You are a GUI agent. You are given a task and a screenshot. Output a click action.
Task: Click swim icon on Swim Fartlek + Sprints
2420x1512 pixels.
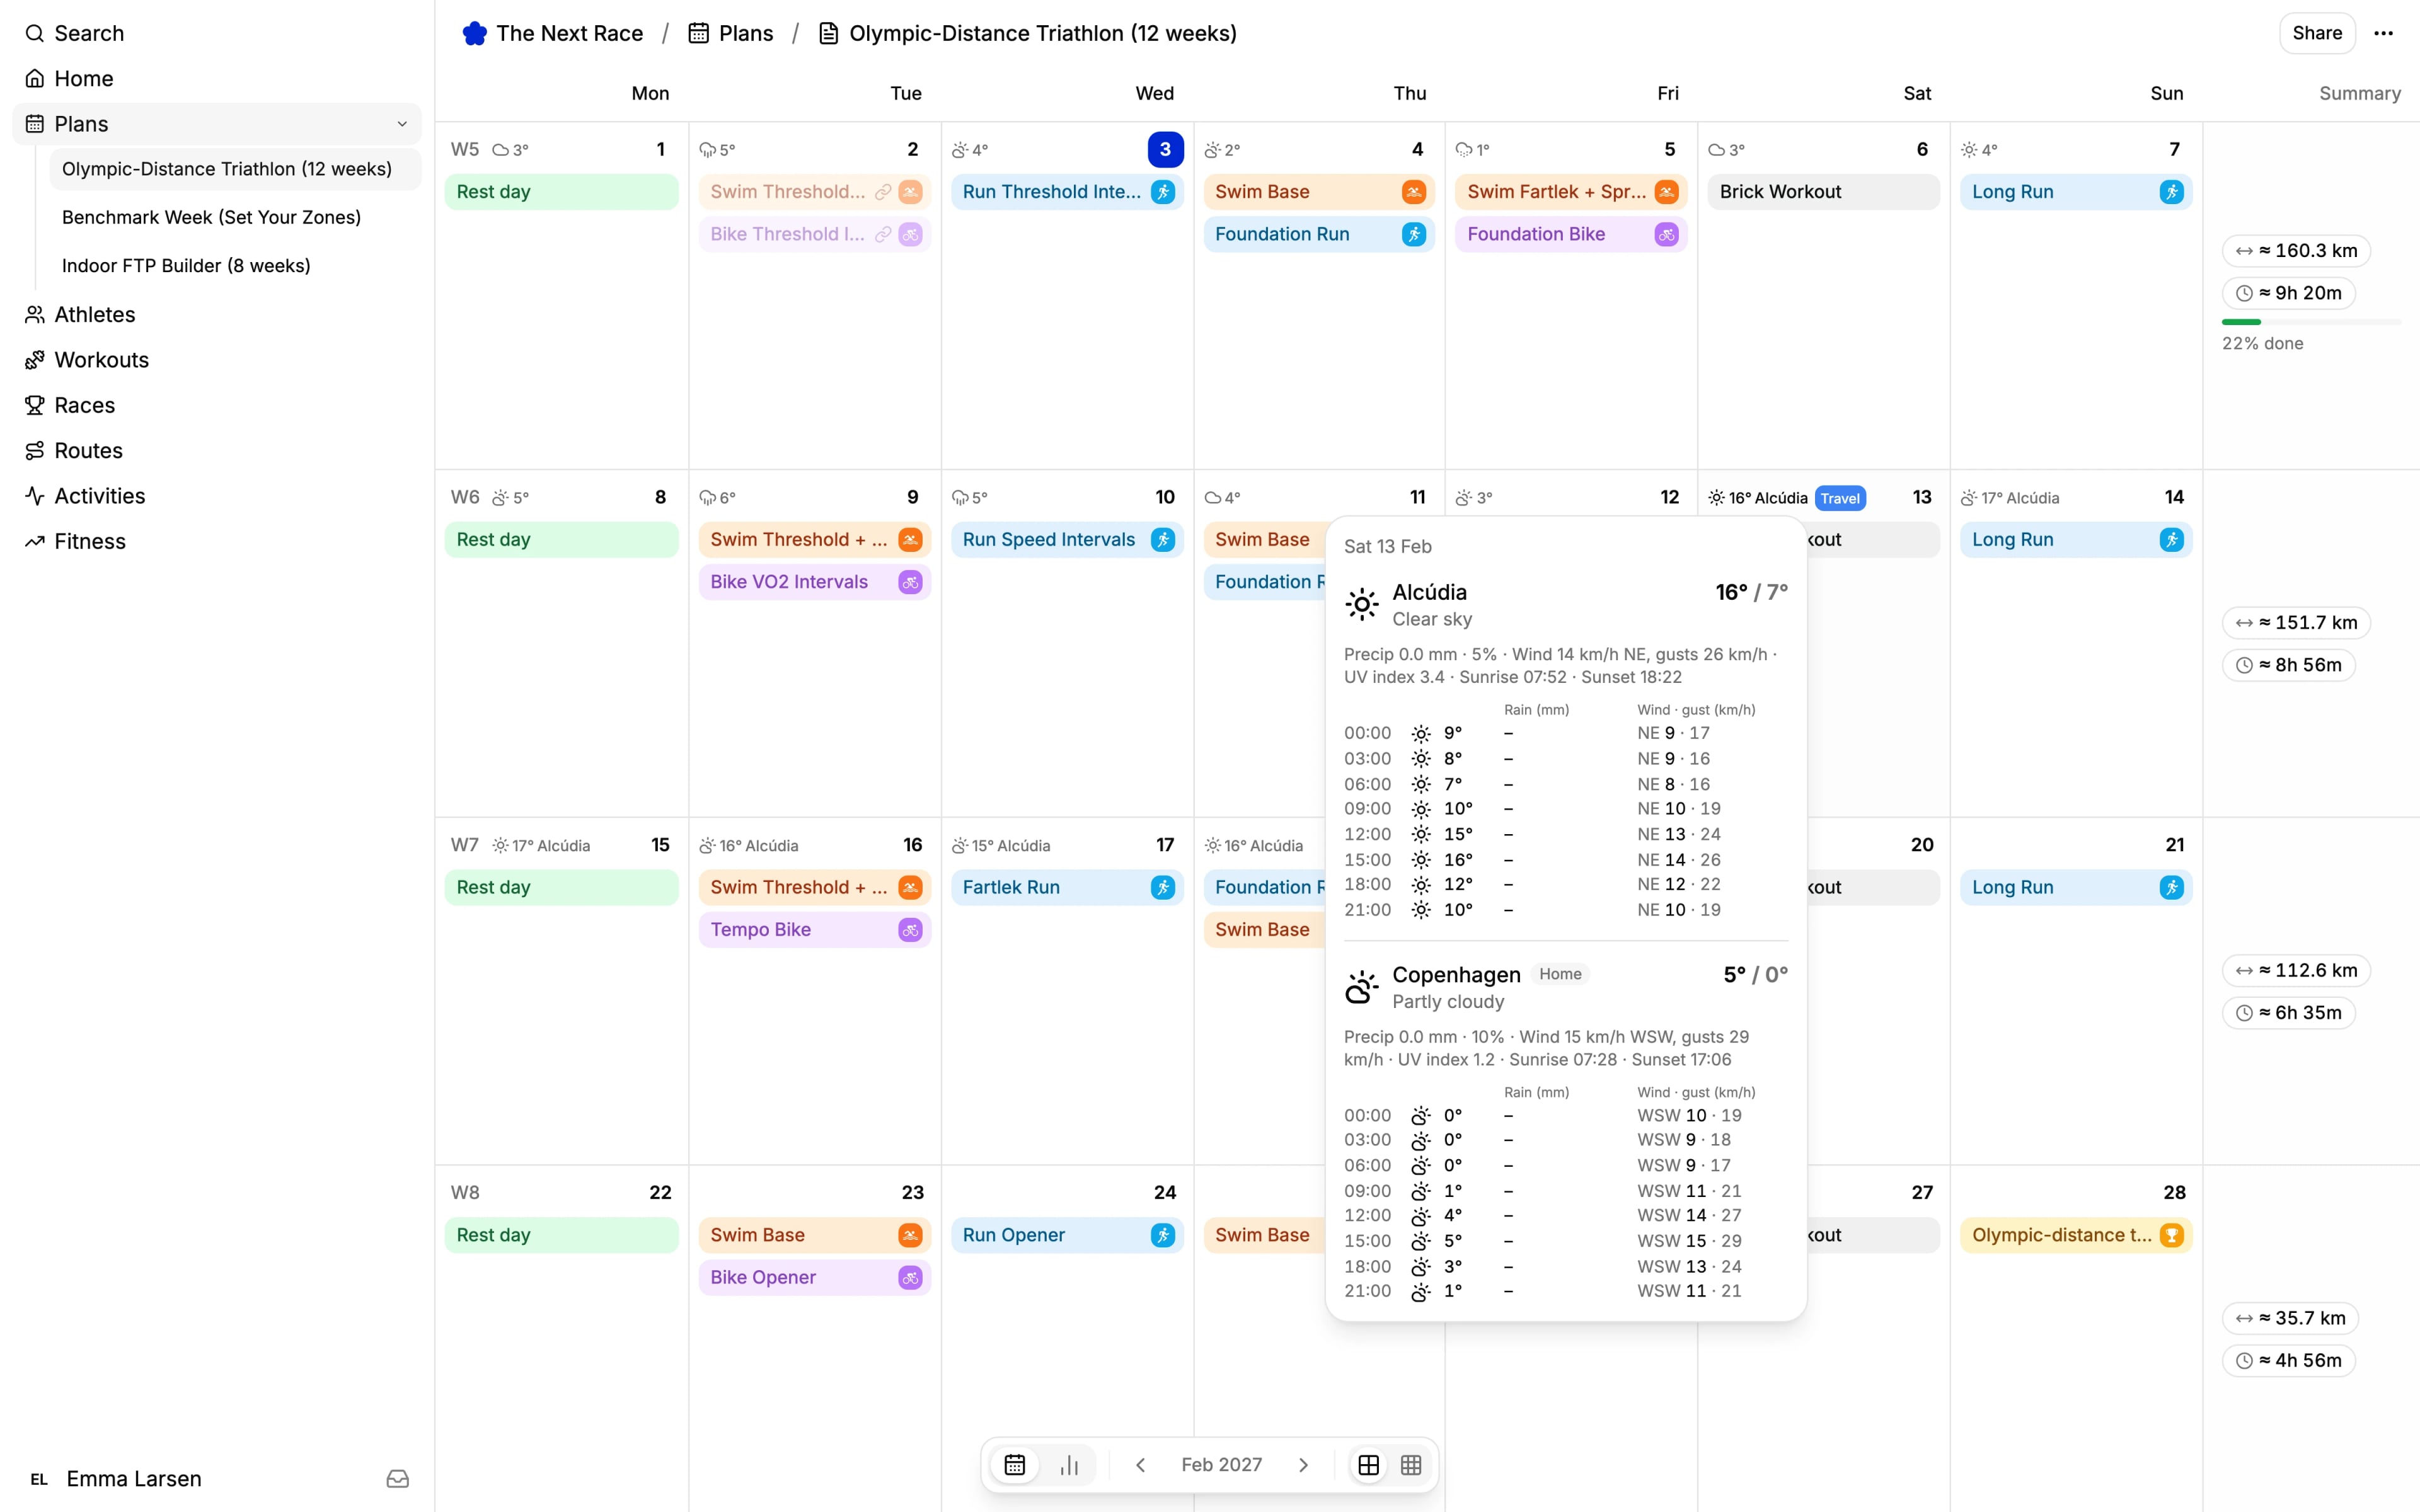(1666, 192)
